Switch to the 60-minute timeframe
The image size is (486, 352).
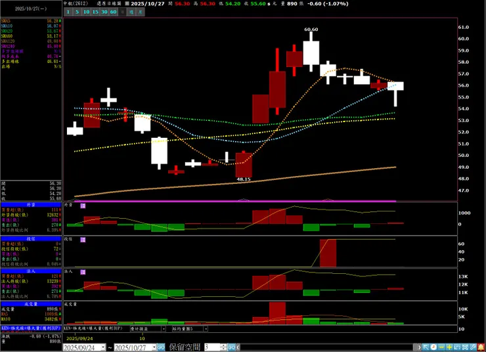[x=113, y=12]
